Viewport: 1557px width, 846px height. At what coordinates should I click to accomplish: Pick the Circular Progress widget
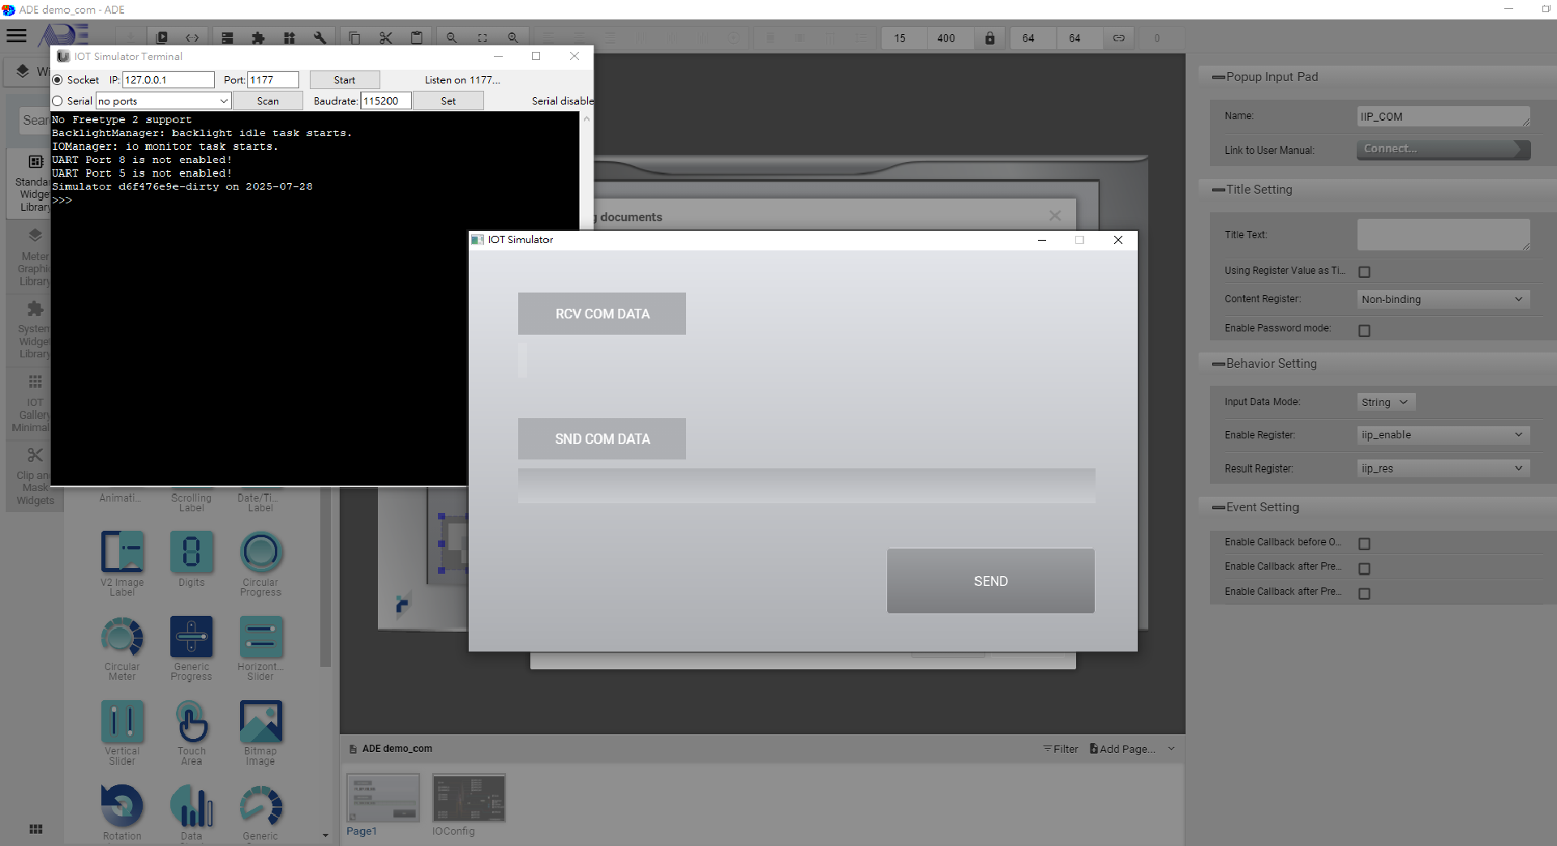[x=260, y=553]
